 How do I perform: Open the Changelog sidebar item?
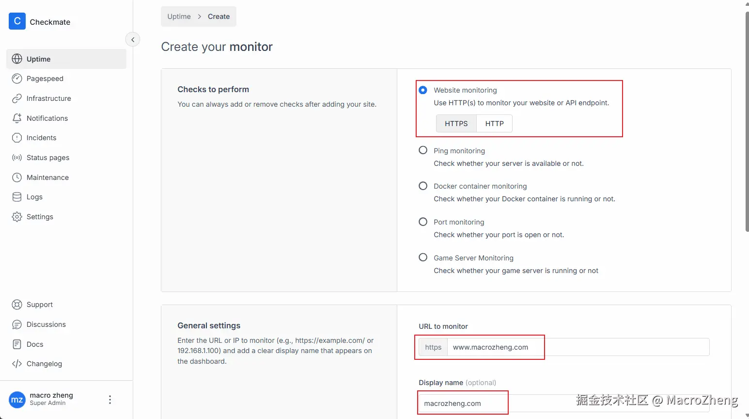click(44, 364)
